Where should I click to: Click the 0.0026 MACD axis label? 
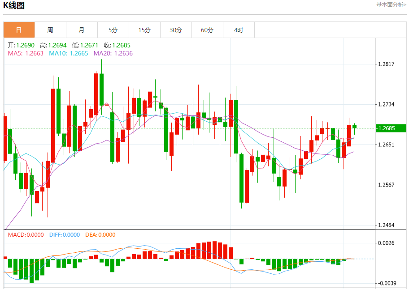[x=386, y=243]
